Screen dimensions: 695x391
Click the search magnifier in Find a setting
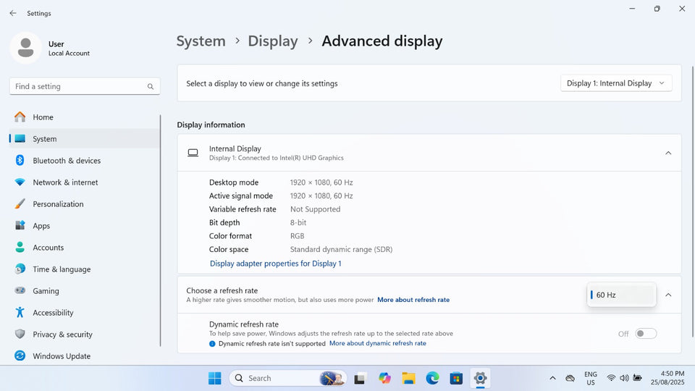tap(151, 86)
